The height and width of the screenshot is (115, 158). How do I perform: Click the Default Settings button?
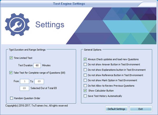116,109
